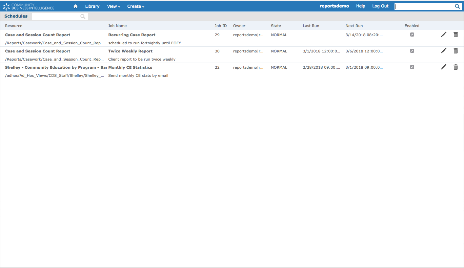The height and width of the screenshot is (268, 464).
Task: Click Client report run twice weekly description
Action: point(142,59)
